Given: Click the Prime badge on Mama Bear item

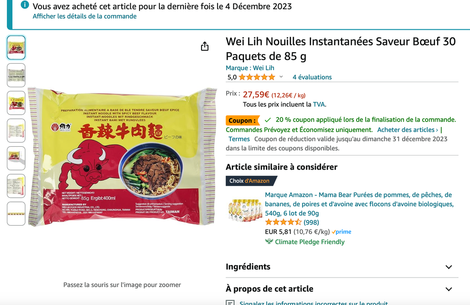Looking at the screenshot, I should click(x=341, y=232).
